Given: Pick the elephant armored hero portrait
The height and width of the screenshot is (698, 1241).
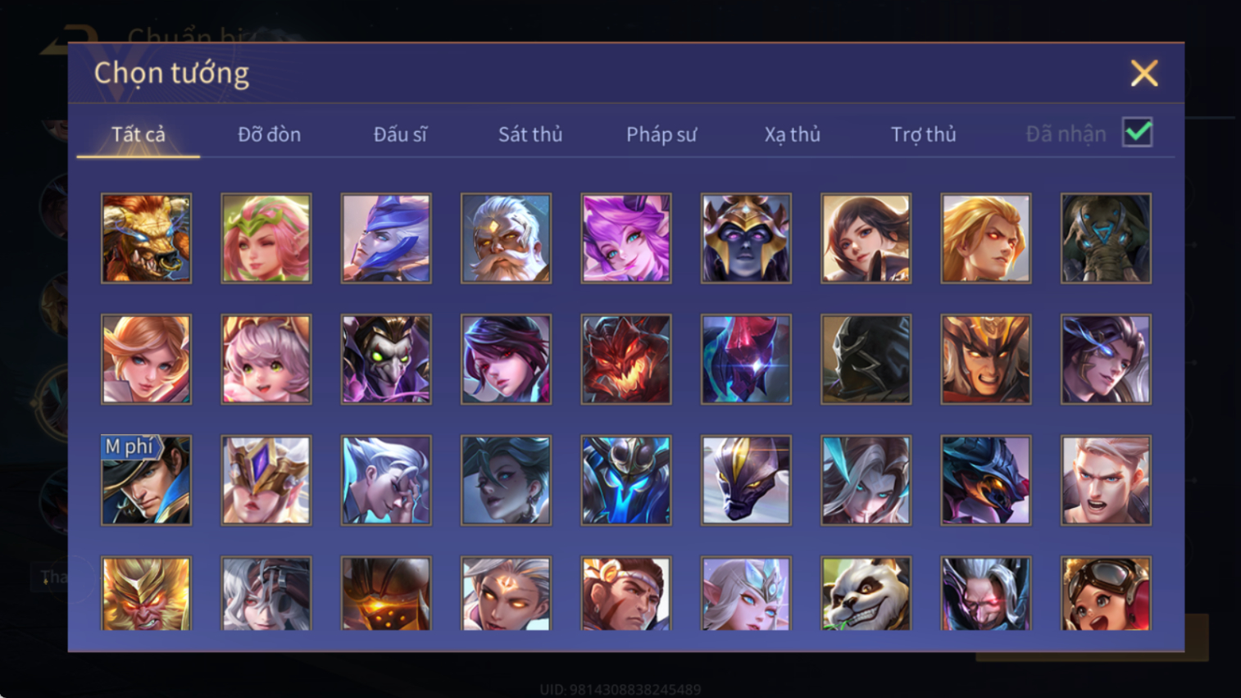Looking at the screenshot, I should 1106,238.
